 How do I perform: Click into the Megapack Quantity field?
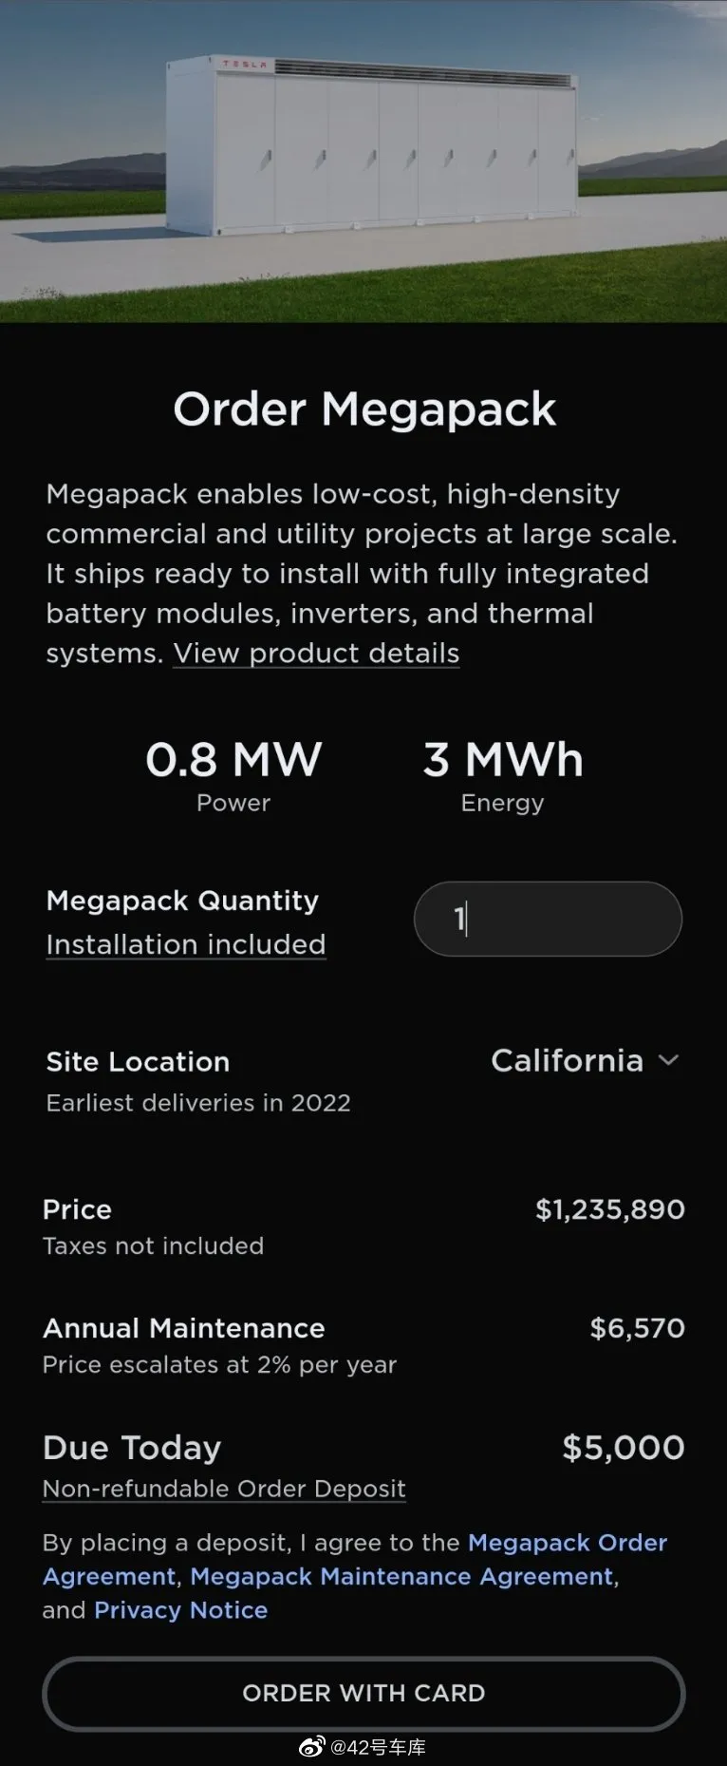(x=548, y=919)
